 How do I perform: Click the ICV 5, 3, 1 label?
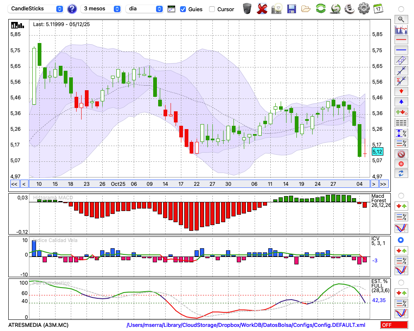click(x=378, y=241)
